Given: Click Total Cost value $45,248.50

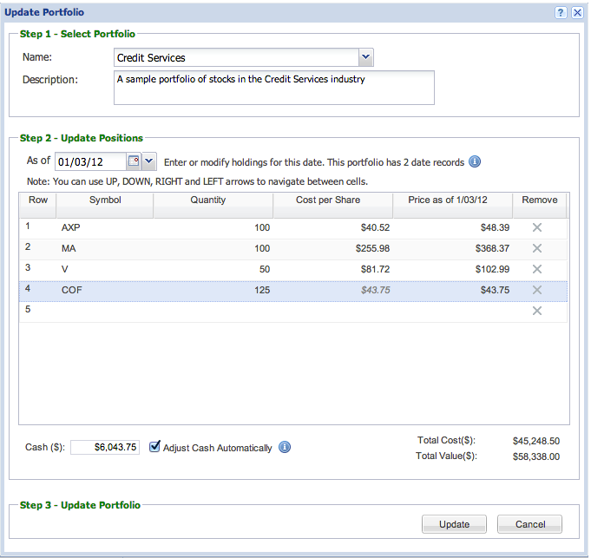Looking at the screenshot, I should [536, 441].
